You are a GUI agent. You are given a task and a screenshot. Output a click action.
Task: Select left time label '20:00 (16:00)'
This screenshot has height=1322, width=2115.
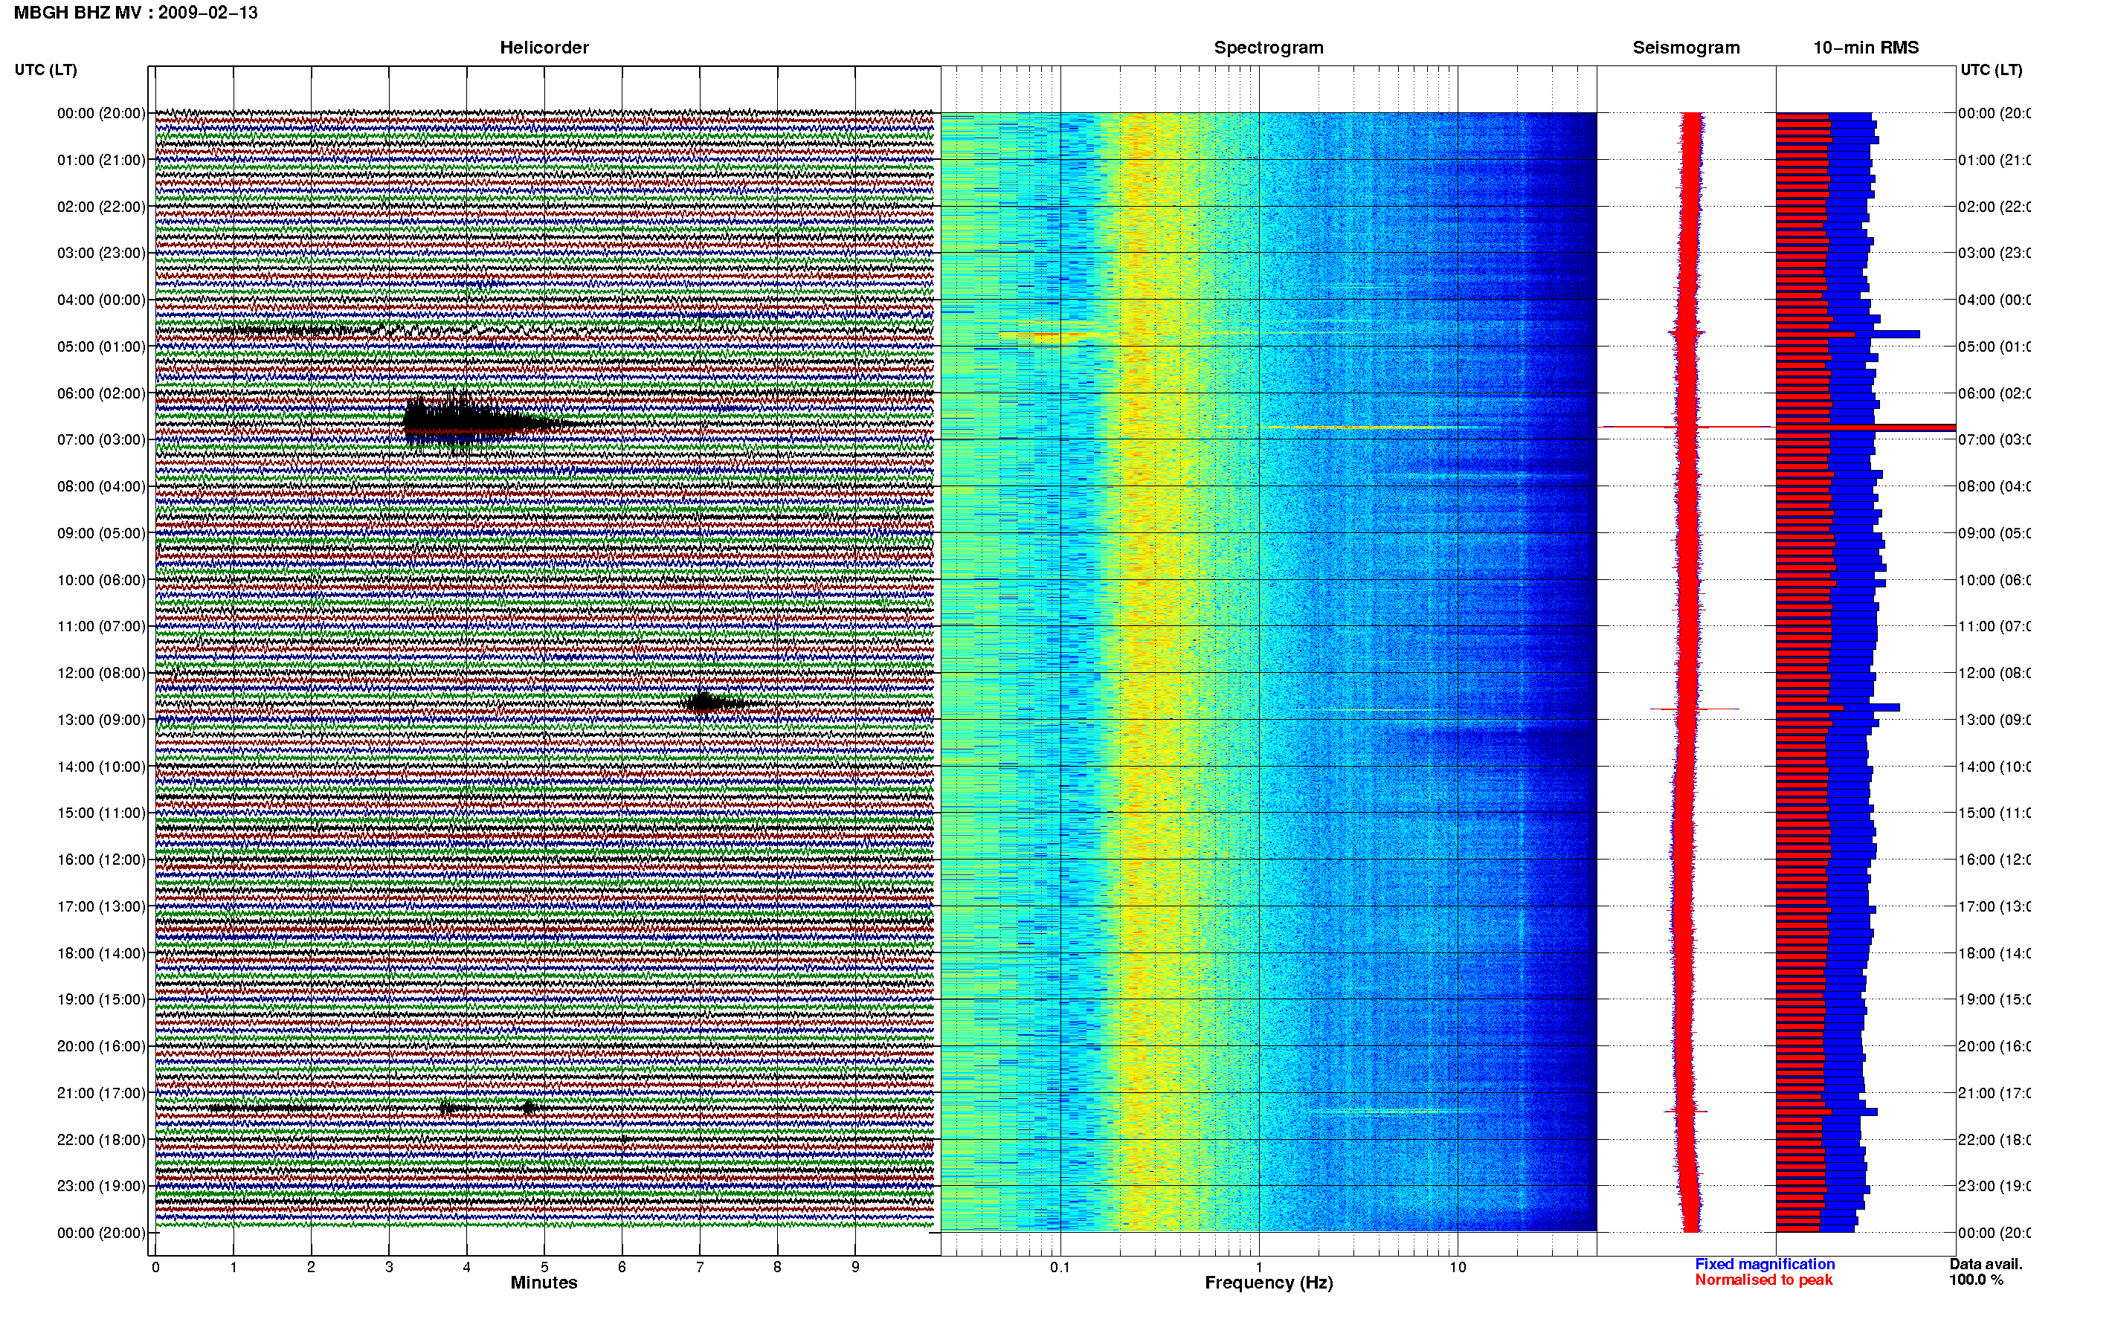pyautogui.click(x=101, y=1047)
